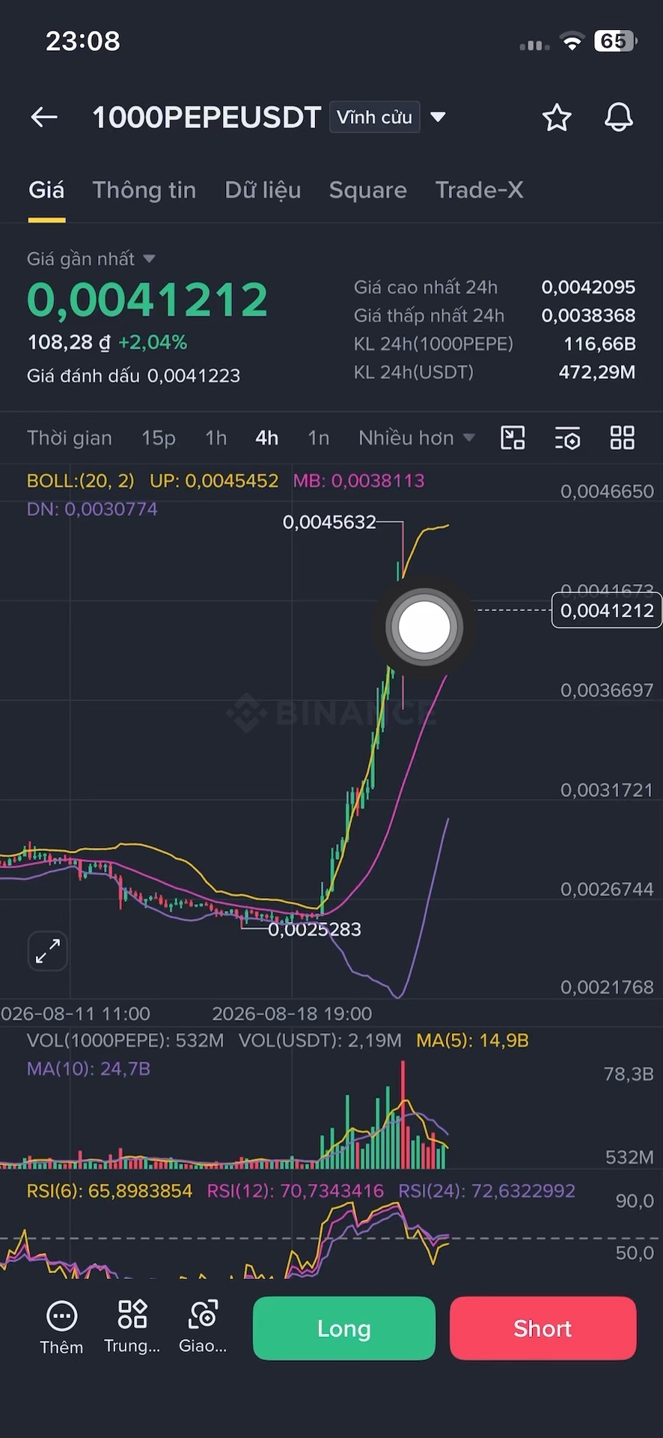
Task: Select the Thời gian chart mode
Action: coord(70,438)
